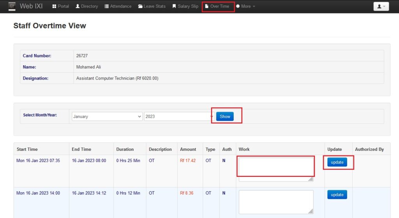Viewport: 399px width, 218px height.
Task: Open the Portal grid icon
Action: point(54,7)
